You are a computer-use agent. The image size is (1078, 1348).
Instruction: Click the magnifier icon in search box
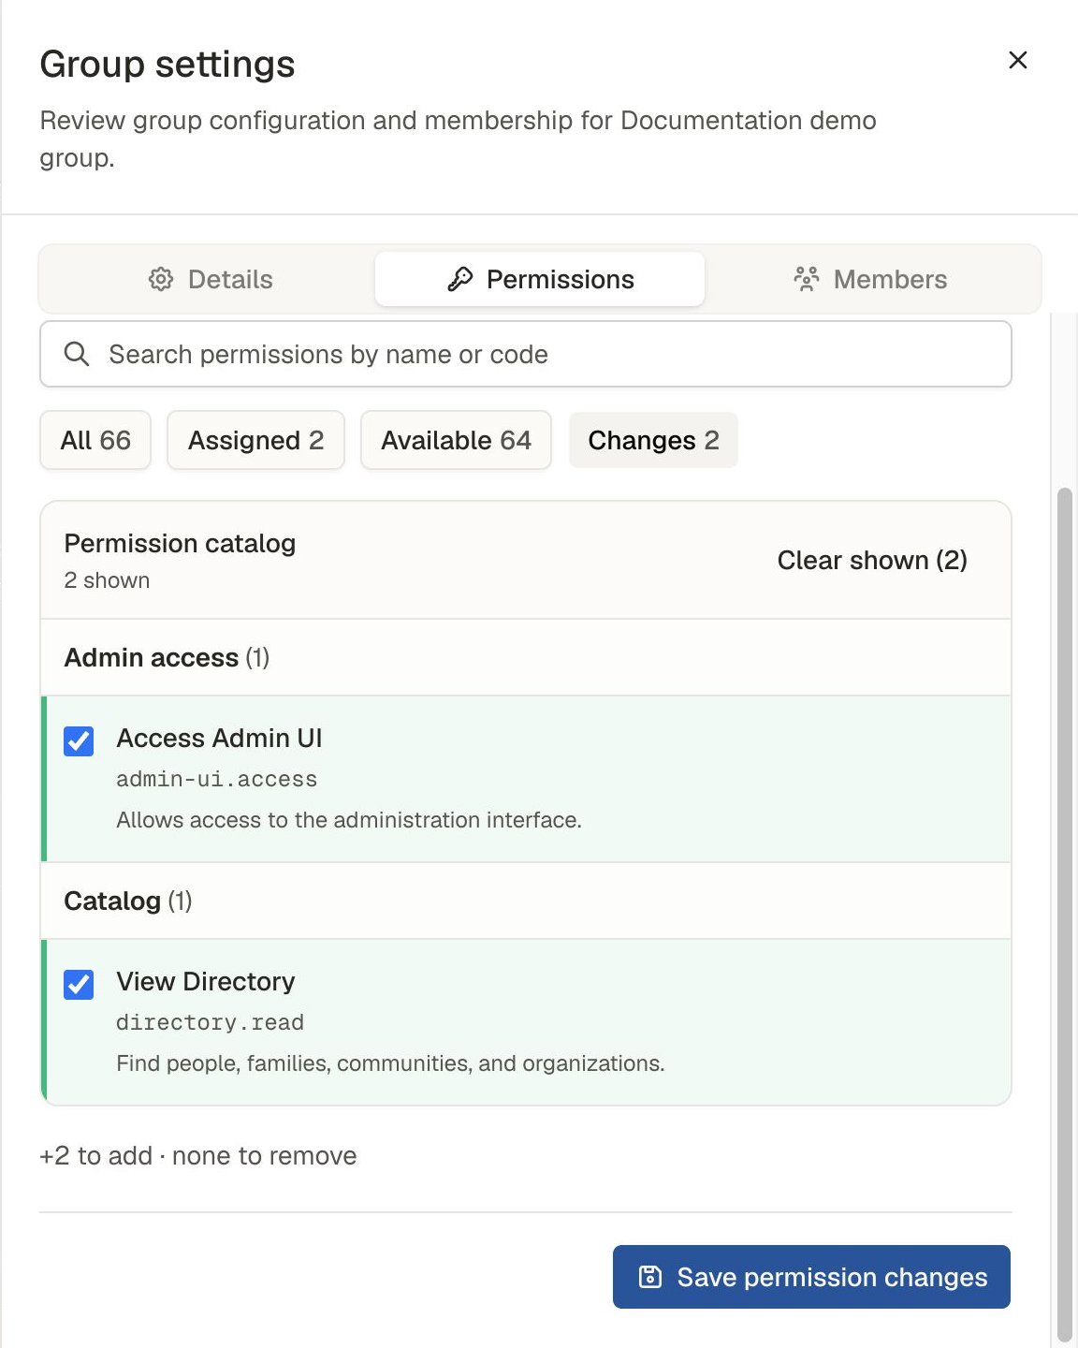77,354
